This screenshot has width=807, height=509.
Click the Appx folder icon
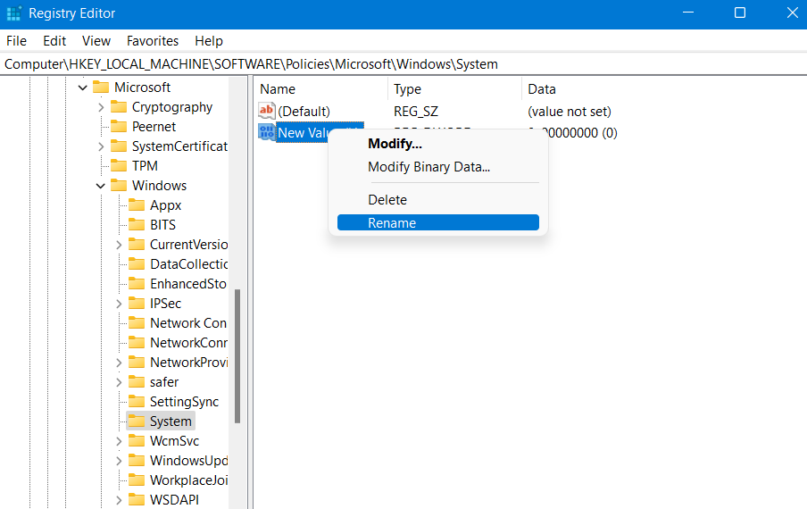(x=136, y=205)
